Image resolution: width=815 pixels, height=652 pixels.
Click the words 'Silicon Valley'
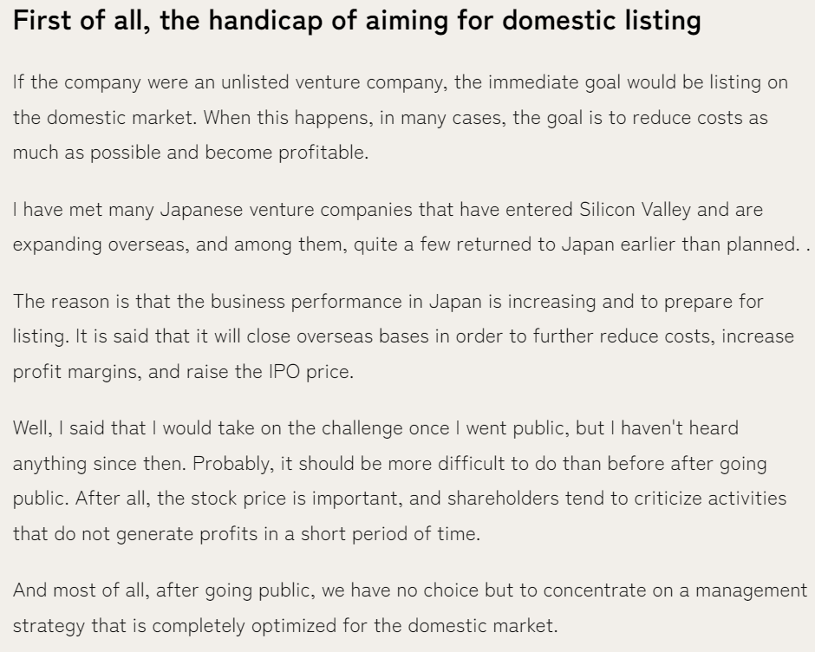pos(635,210)
